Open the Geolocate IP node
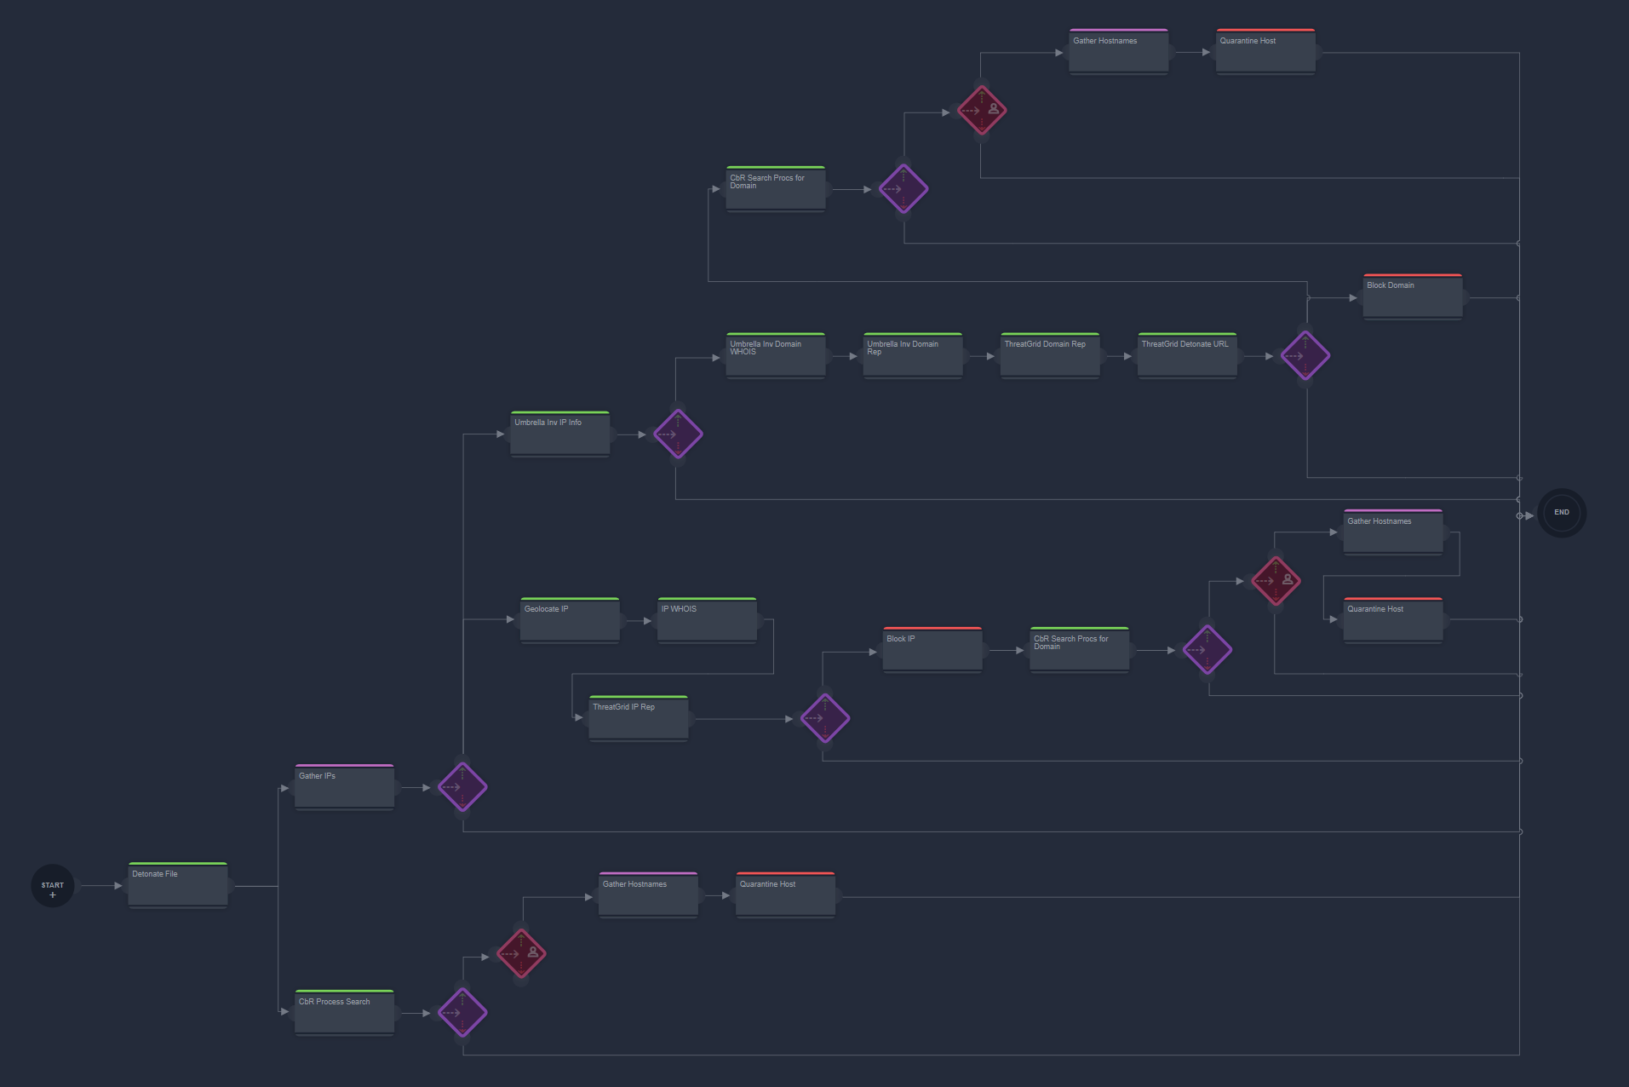This screenshot has height=1087, width=1629. click(x=569, y=619)
